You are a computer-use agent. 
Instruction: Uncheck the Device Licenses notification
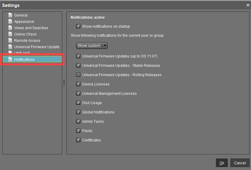(78, 84)
